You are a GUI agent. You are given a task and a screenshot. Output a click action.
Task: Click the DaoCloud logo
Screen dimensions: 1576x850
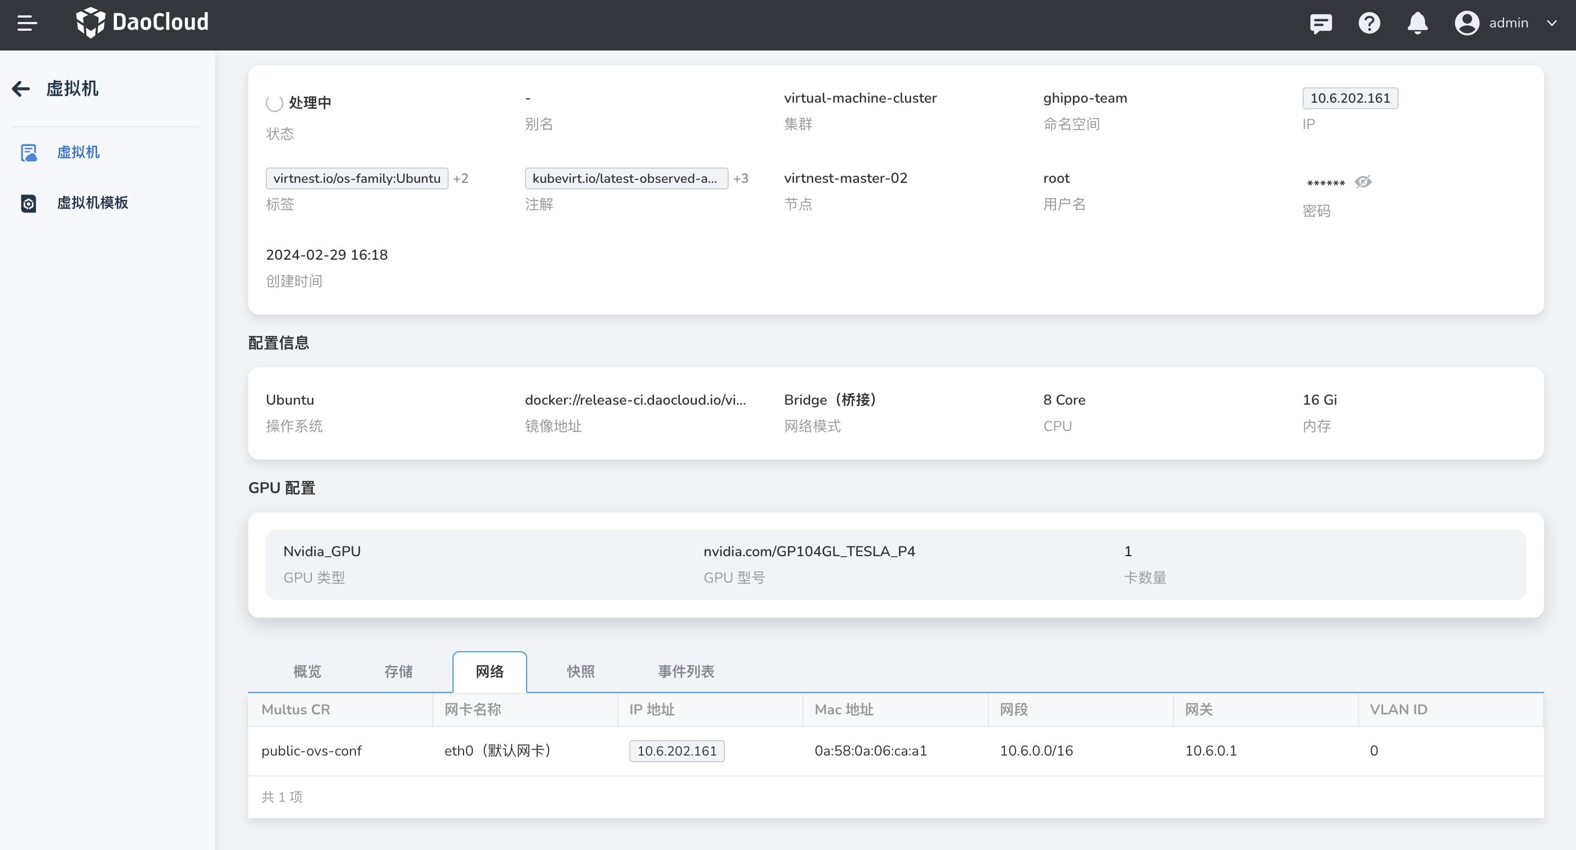click(142, 23)
